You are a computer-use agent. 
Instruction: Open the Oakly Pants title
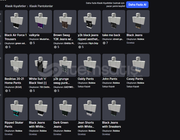tap(86, 79)
